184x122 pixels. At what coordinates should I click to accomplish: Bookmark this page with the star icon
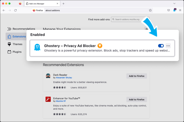[x=150, y=10]
